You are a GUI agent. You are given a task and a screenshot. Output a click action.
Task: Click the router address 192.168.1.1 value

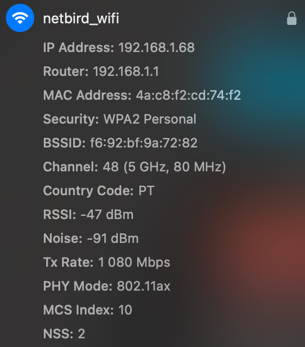[126, 71]
